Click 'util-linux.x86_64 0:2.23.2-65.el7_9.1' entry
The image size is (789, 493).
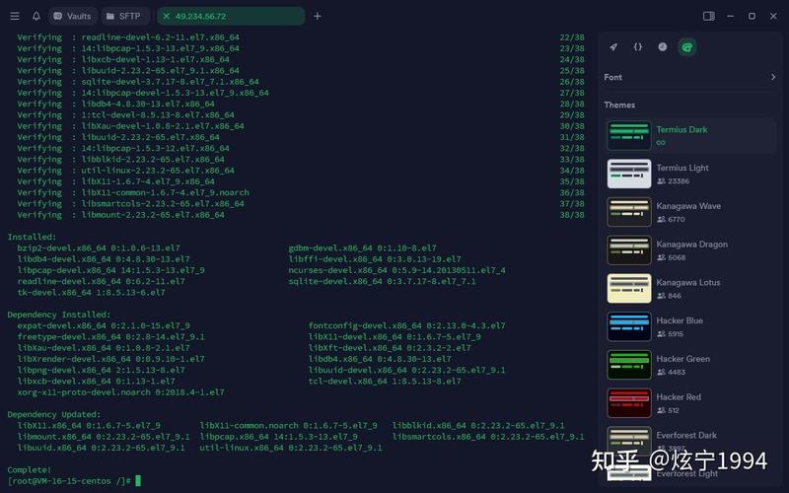click(x=291, y=448)
